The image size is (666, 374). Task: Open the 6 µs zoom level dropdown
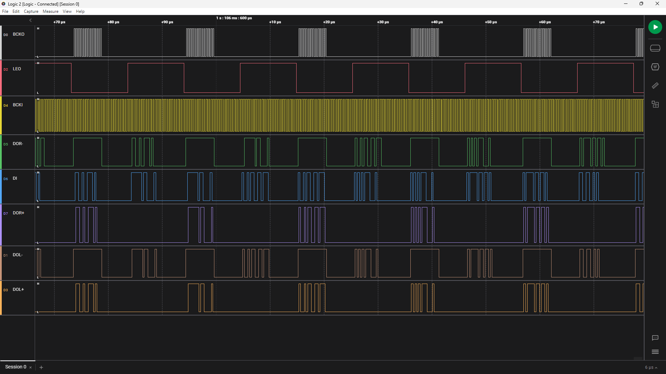pos(651,367)
